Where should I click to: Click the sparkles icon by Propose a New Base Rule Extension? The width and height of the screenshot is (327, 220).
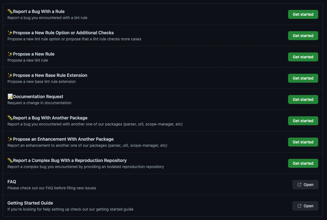click(10, 75)
